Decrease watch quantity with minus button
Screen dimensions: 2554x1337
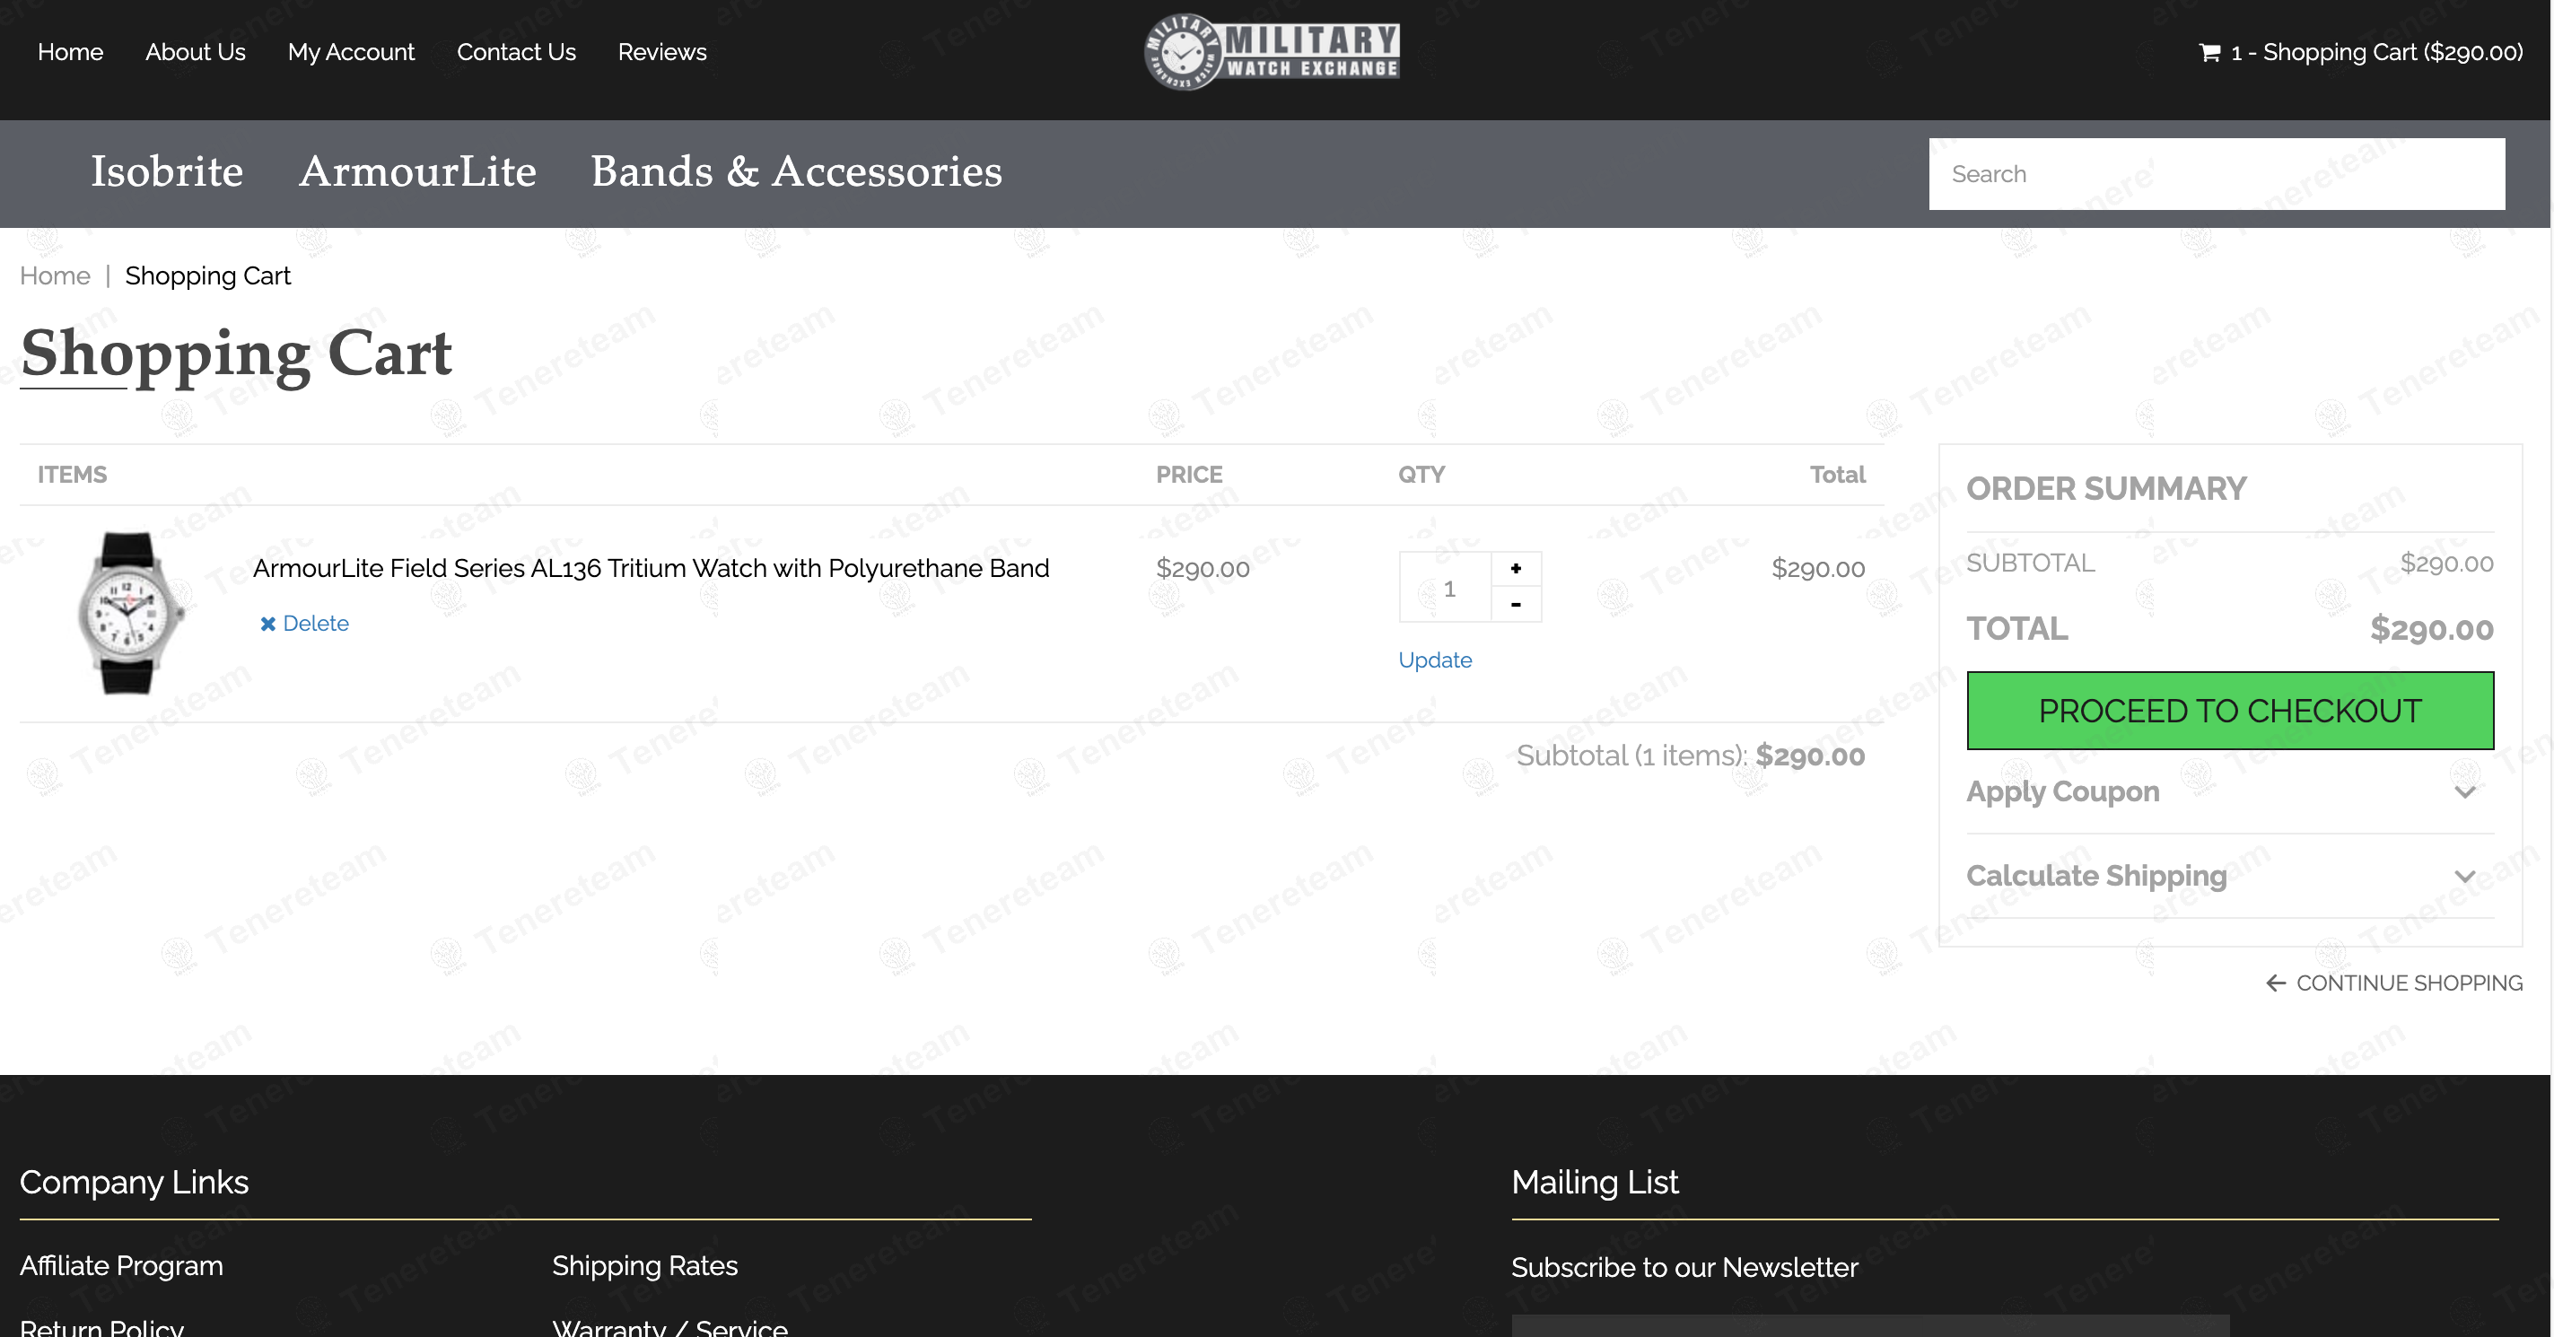click(x=1516, y=604)
